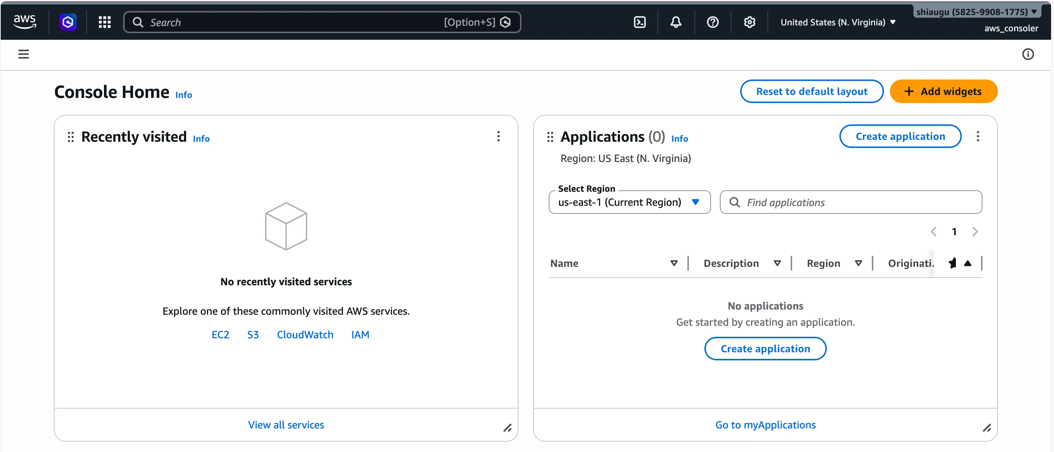Sort applications by Region column
This screenshot has width=1054, height=452.
coord(859,264)
